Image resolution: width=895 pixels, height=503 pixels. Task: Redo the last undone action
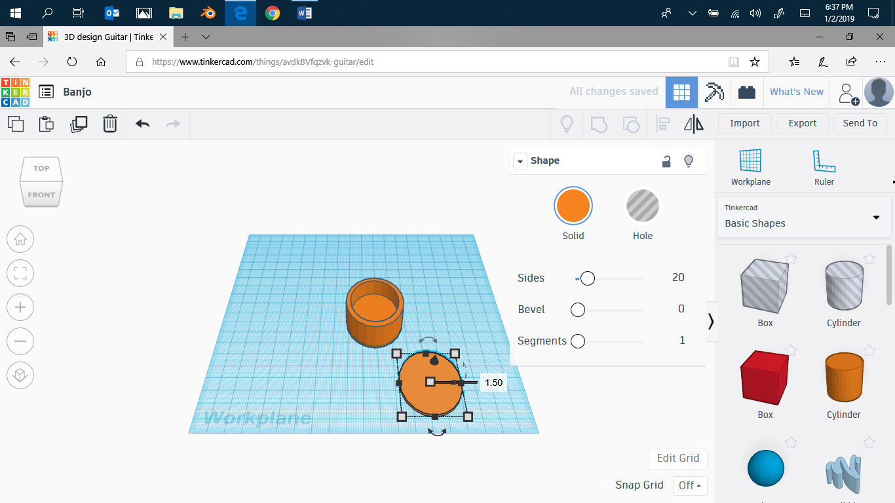click(173, 123)
